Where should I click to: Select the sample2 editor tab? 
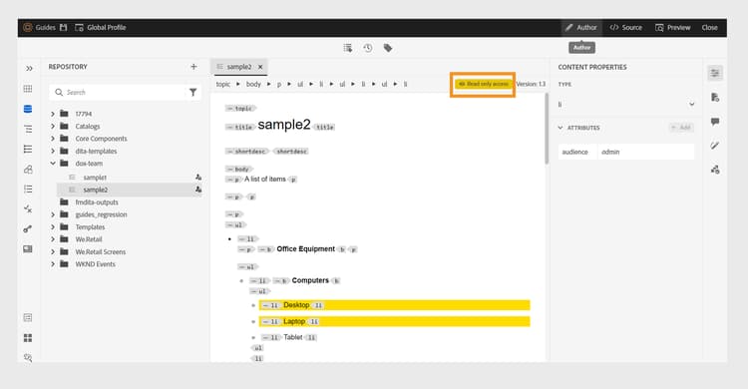pos(239,67)
